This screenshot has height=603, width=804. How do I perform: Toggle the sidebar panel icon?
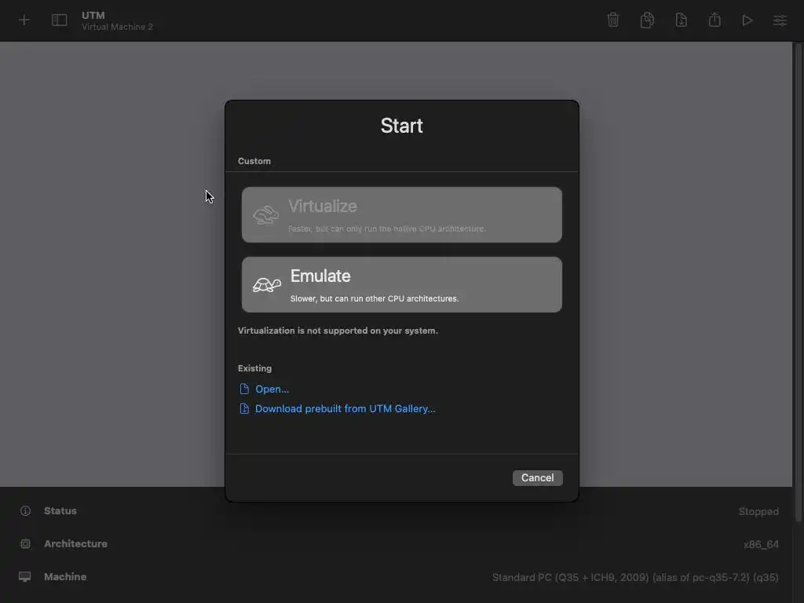(60, 20)
